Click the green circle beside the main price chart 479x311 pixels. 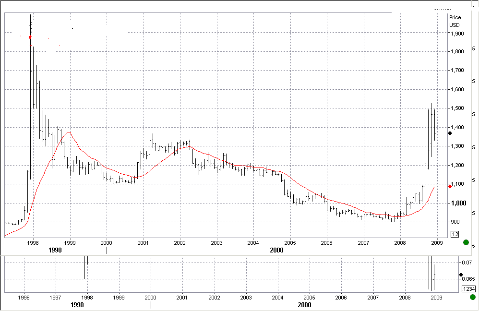(x=466, y=242)
